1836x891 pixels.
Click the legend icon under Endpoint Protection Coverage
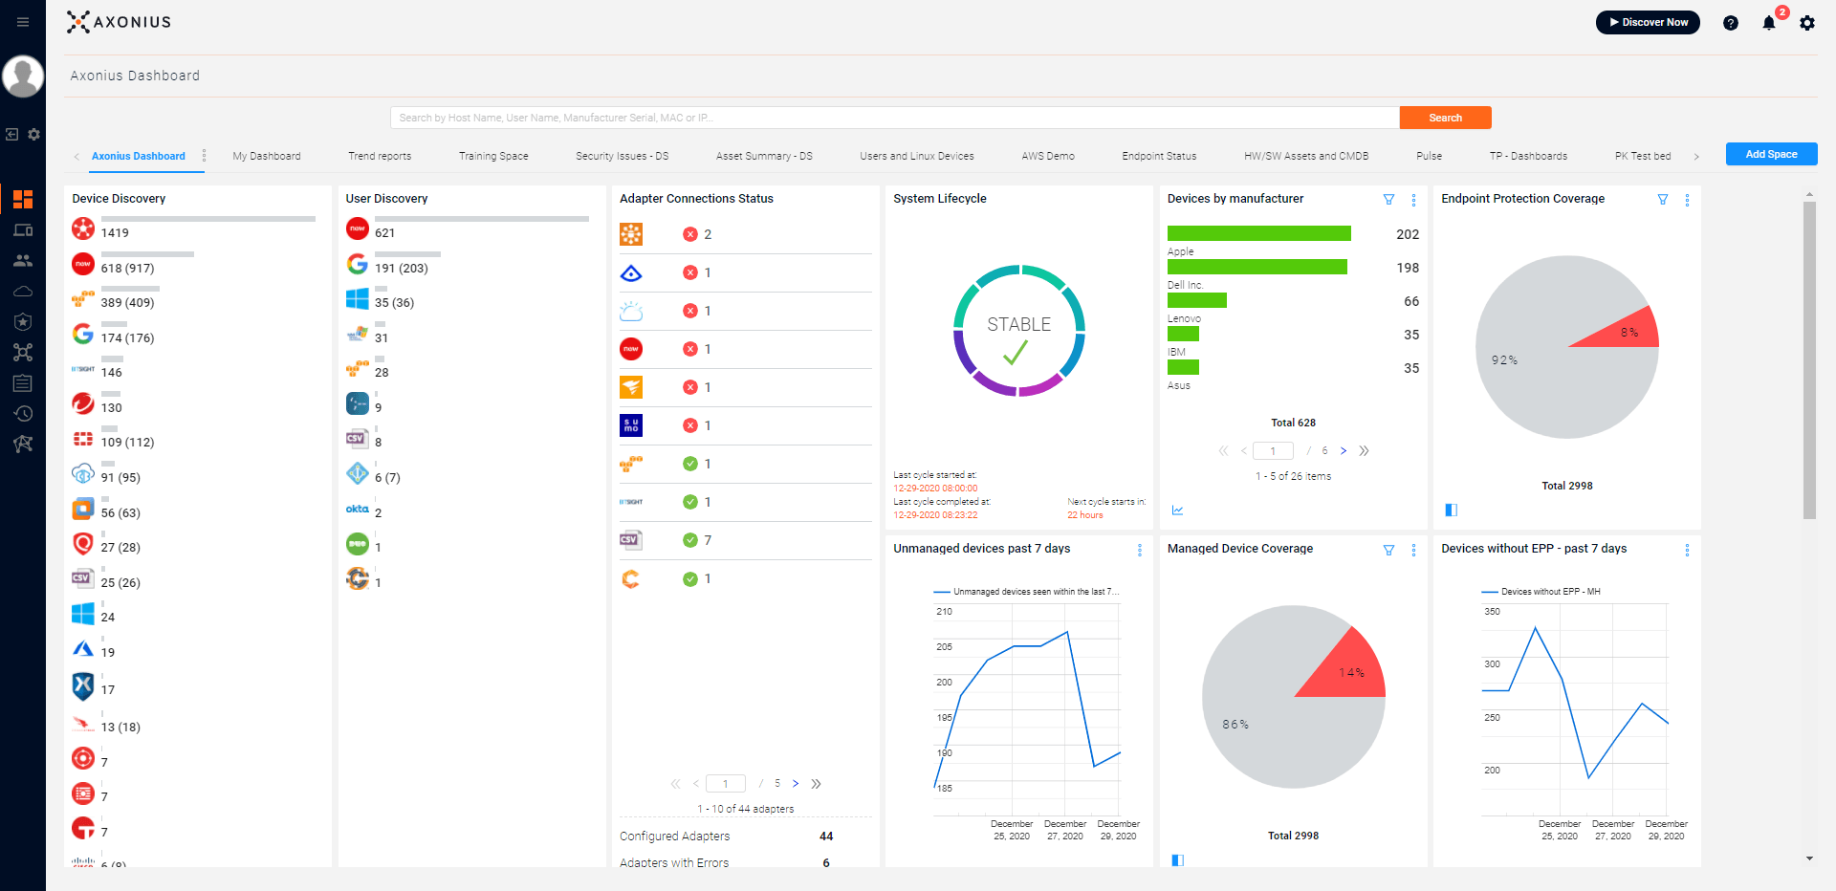(x=1452, y=511)
